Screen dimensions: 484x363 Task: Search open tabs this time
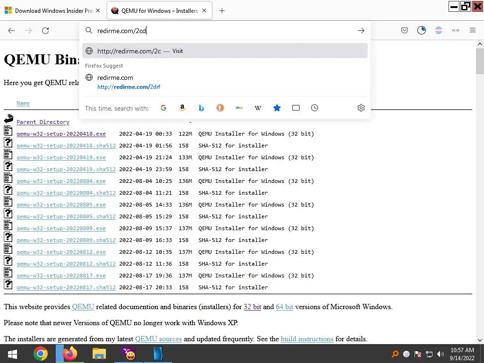[x=296, y=108]
